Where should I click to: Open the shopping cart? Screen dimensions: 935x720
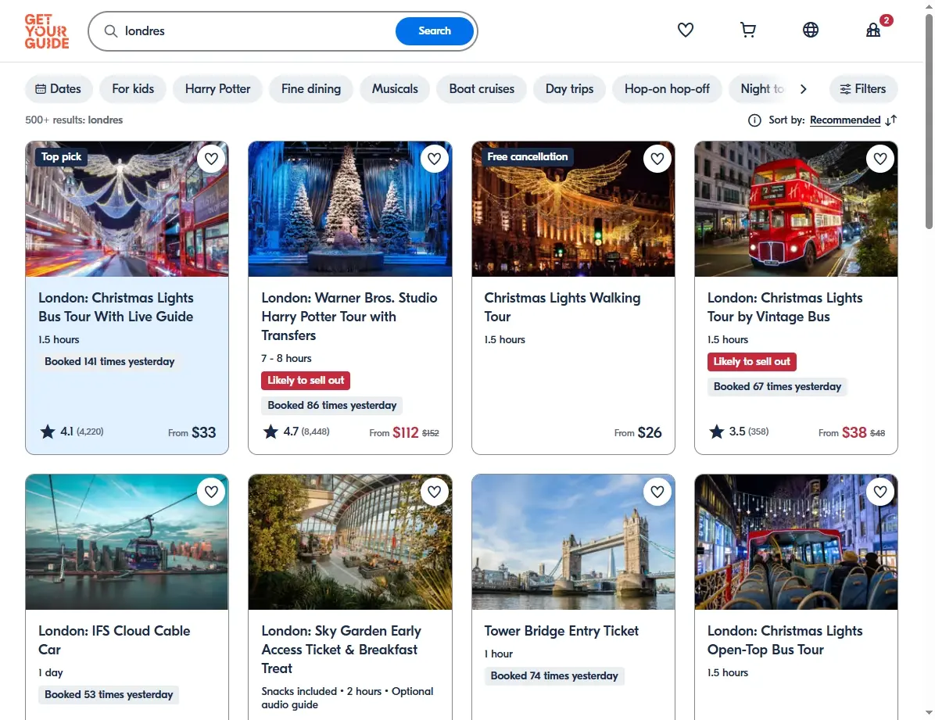(747, 30)
